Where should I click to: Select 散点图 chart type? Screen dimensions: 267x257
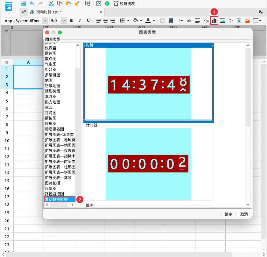pyautogui.click(x=51, y=59)
